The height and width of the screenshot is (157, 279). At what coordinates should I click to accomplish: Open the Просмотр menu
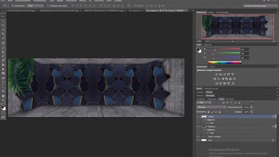[x=99, y=1]
